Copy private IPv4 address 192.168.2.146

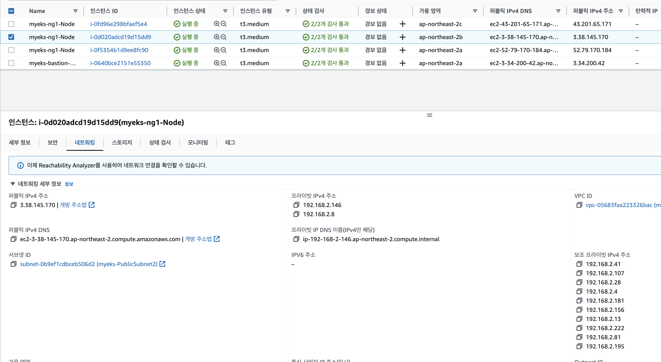pos(296,205)
